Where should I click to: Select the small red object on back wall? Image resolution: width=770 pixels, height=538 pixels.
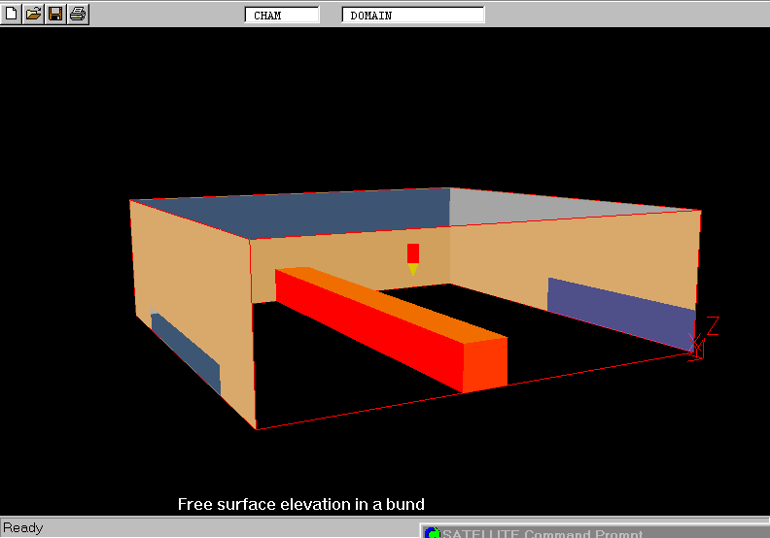click(413, 253)
